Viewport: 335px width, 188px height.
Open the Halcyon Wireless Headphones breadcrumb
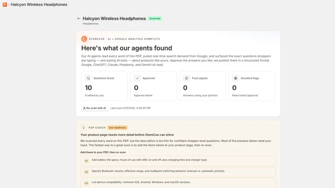coord(39,5)
